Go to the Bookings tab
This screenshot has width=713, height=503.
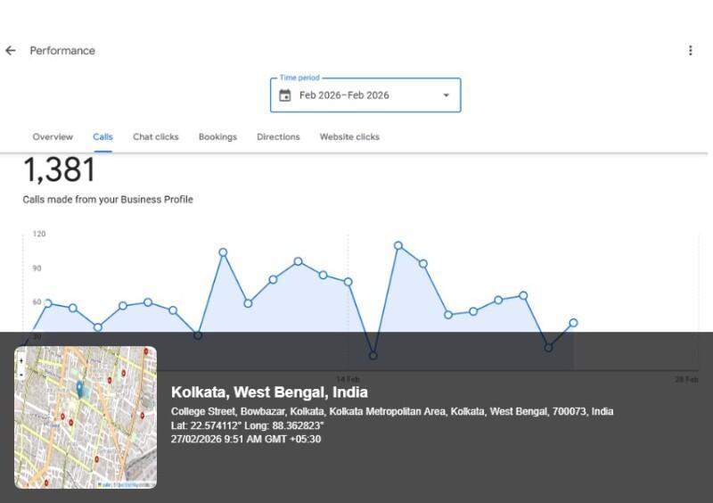pyautogui.click(x=217, y=137)
